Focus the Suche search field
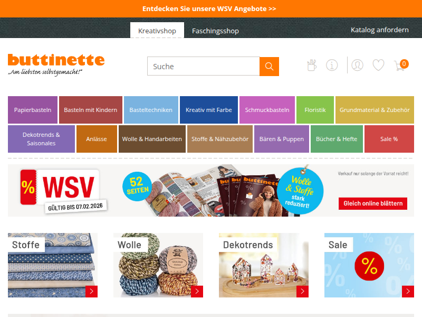The width and height of the screenshot is (422, 317). coord(204,67)
